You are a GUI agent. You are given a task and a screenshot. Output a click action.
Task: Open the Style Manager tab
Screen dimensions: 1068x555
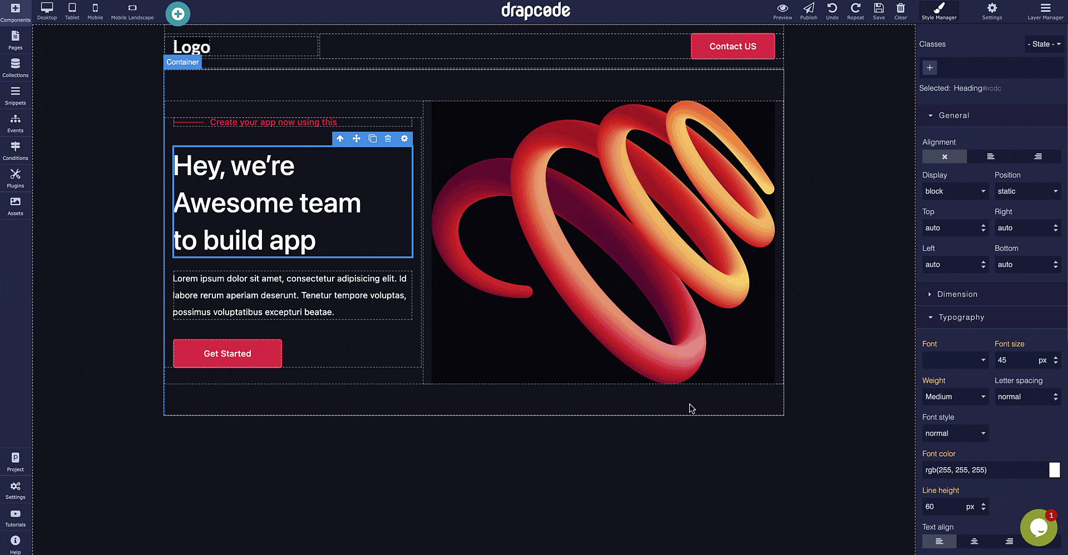(938, 9)
